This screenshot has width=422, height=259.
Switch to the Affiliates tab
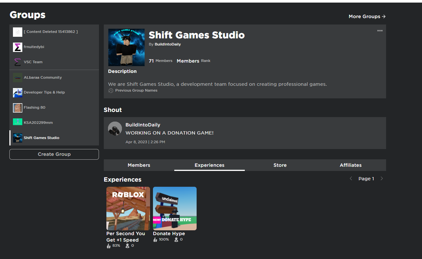351,165
